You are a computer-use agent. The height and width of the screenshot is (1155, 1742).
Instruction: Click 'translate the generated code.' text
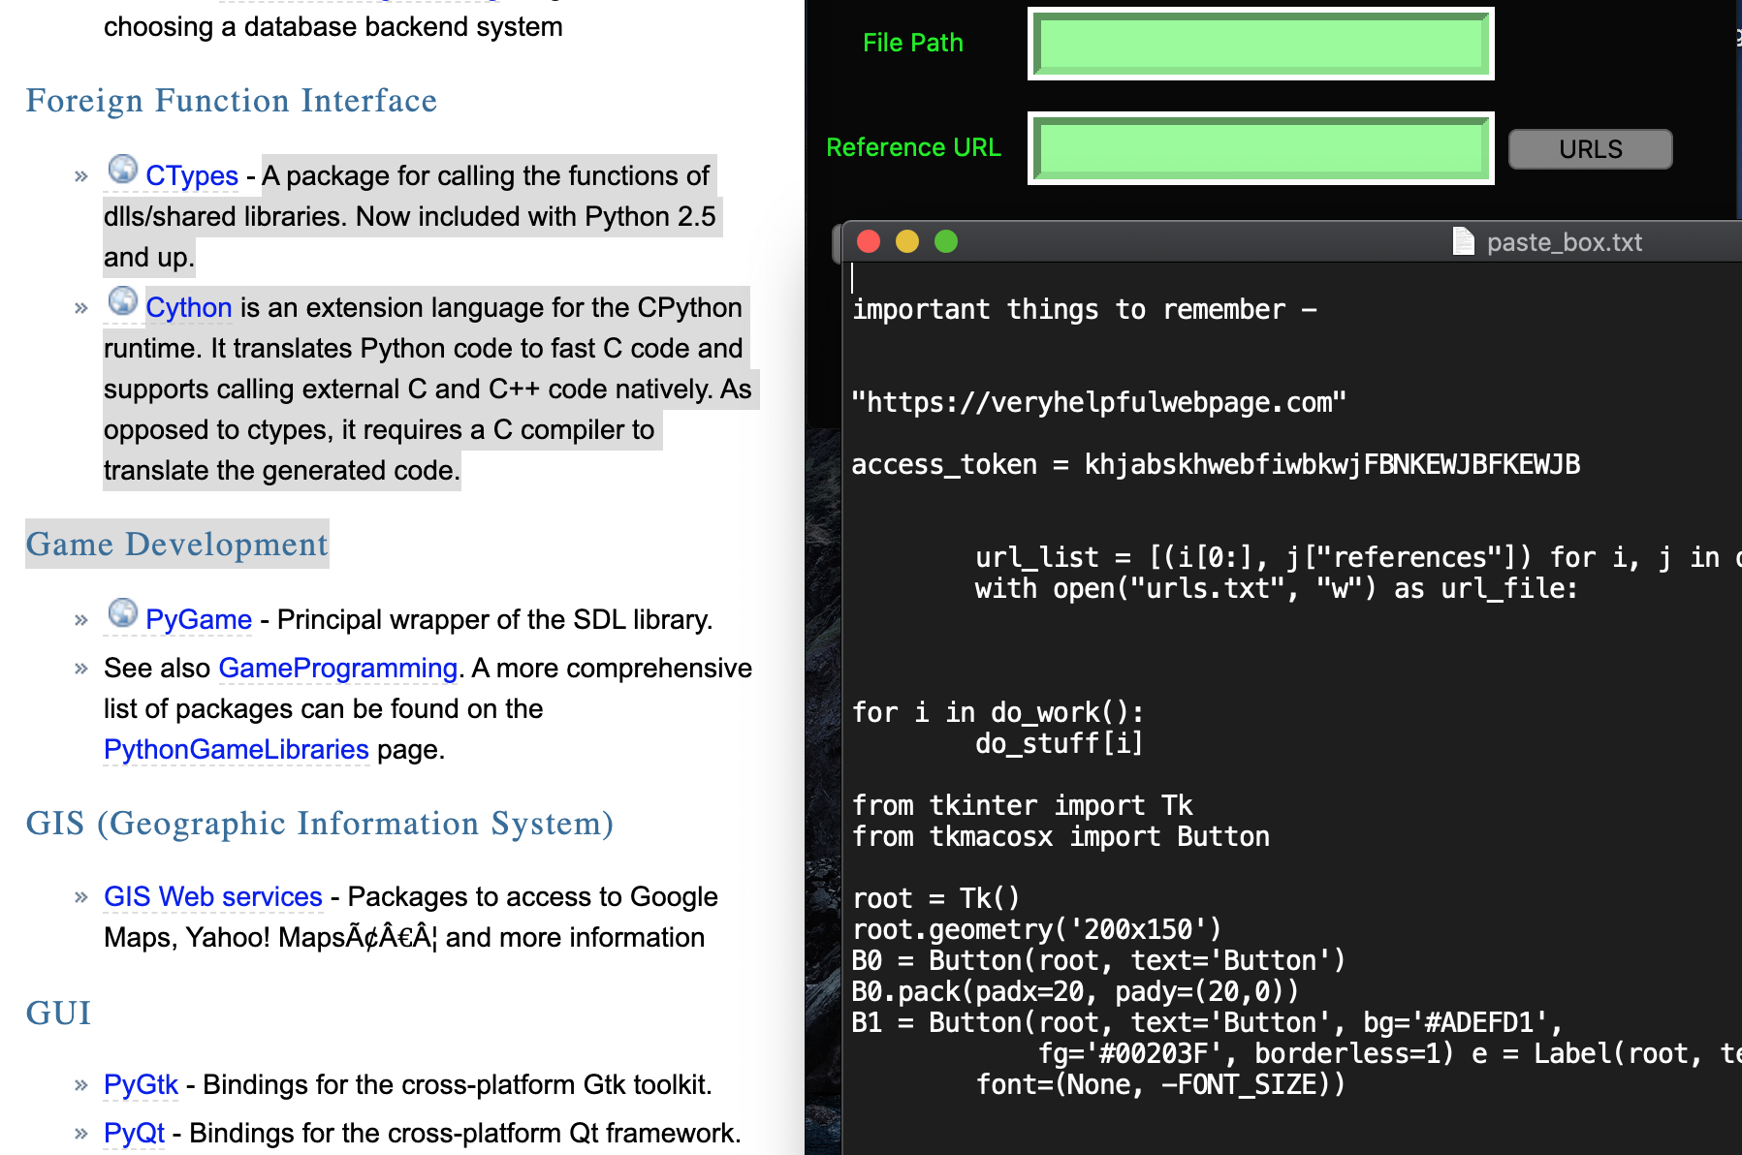[282, 470]
